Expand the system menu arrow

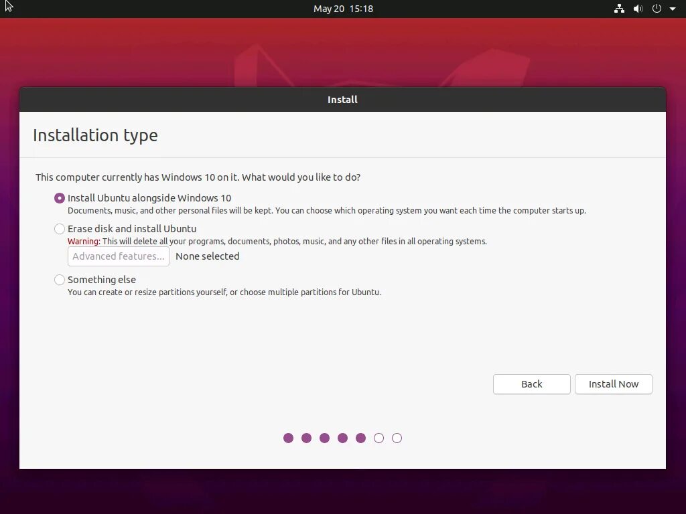point(673,9)
